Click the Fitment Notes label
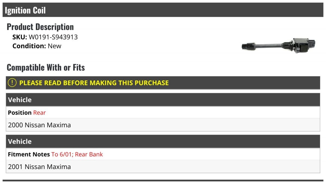 tap(29, 154)
